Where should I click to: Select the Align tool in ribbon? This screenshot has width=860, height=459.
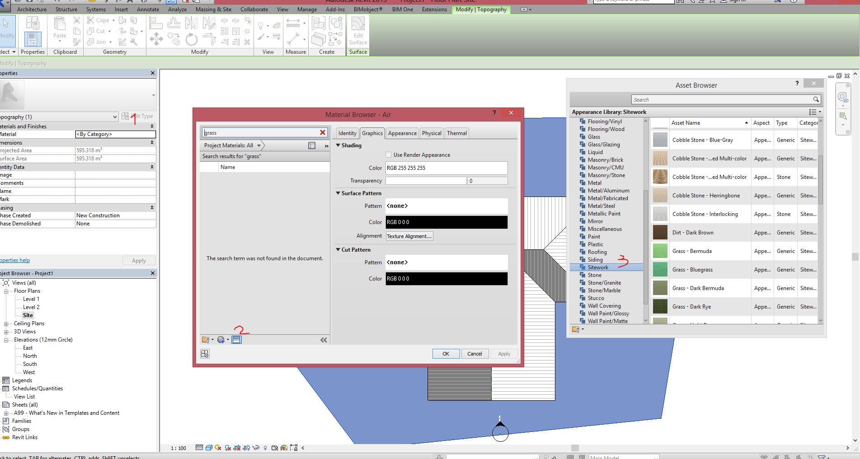pyautogui.click(x=156, y=23)
